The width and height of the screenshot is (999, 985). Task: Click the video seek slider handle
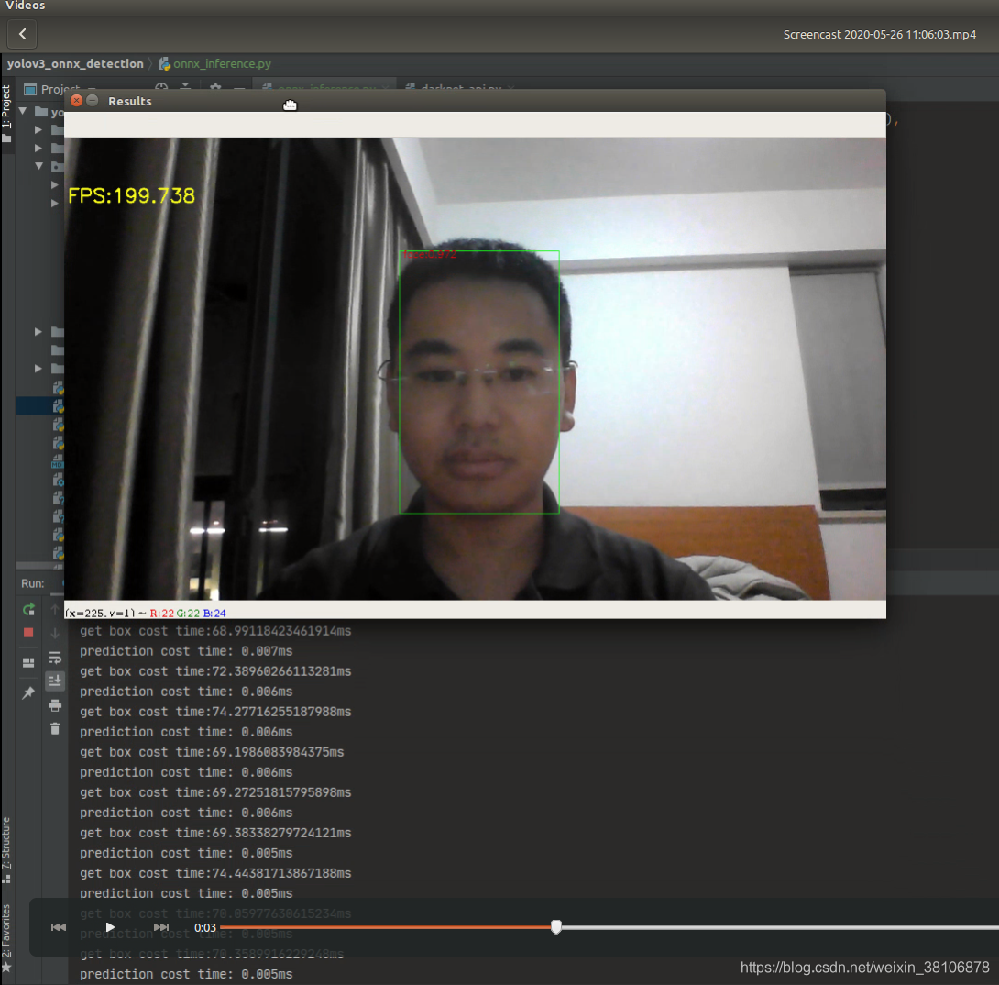click(556, 927)
